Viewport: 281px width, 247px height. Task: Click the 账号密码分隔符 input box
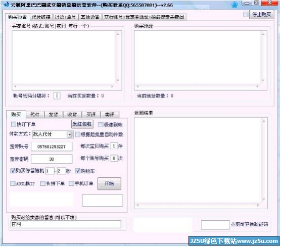pos(57,95)
